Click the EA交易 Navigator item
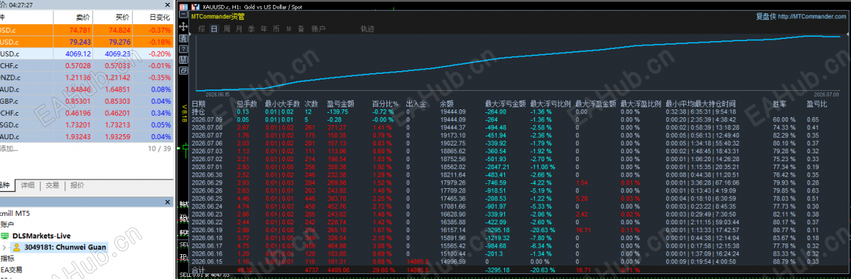851x279 pixels. pyautogui.click(x=11, y=269)
